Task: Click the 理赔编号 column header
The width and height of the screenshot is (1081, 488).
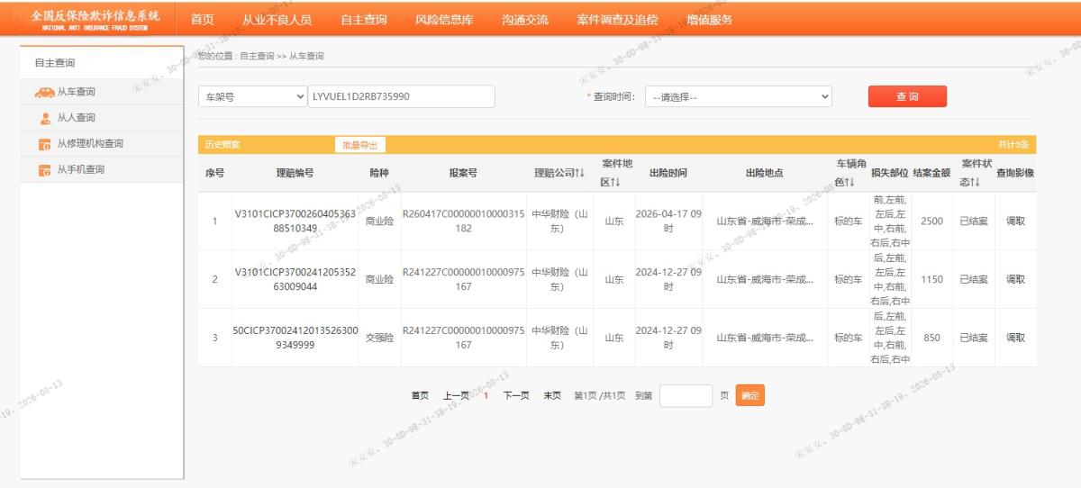Action: point(295,172)
